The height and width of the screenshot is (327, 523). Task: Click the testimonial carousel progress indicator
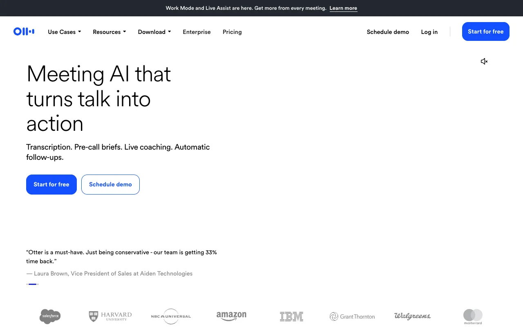32,284
